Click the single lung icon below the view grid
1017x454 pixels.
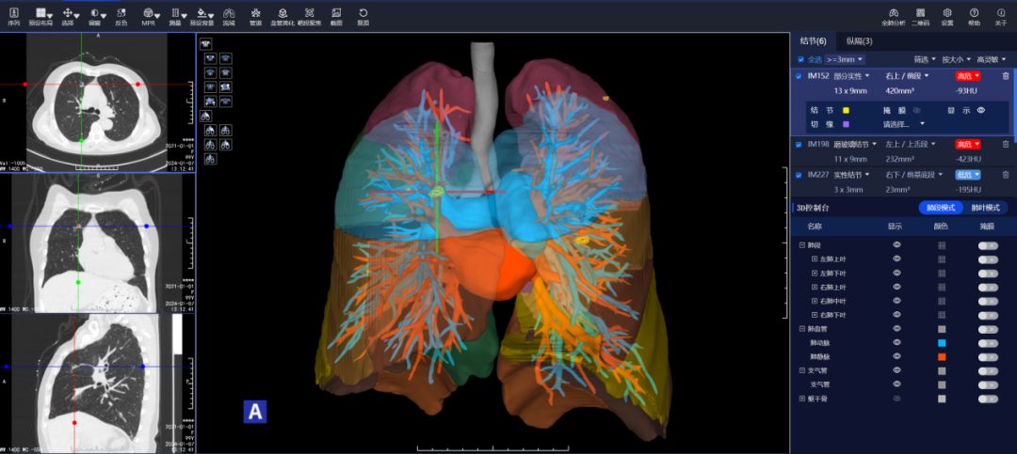coord(206,116)
